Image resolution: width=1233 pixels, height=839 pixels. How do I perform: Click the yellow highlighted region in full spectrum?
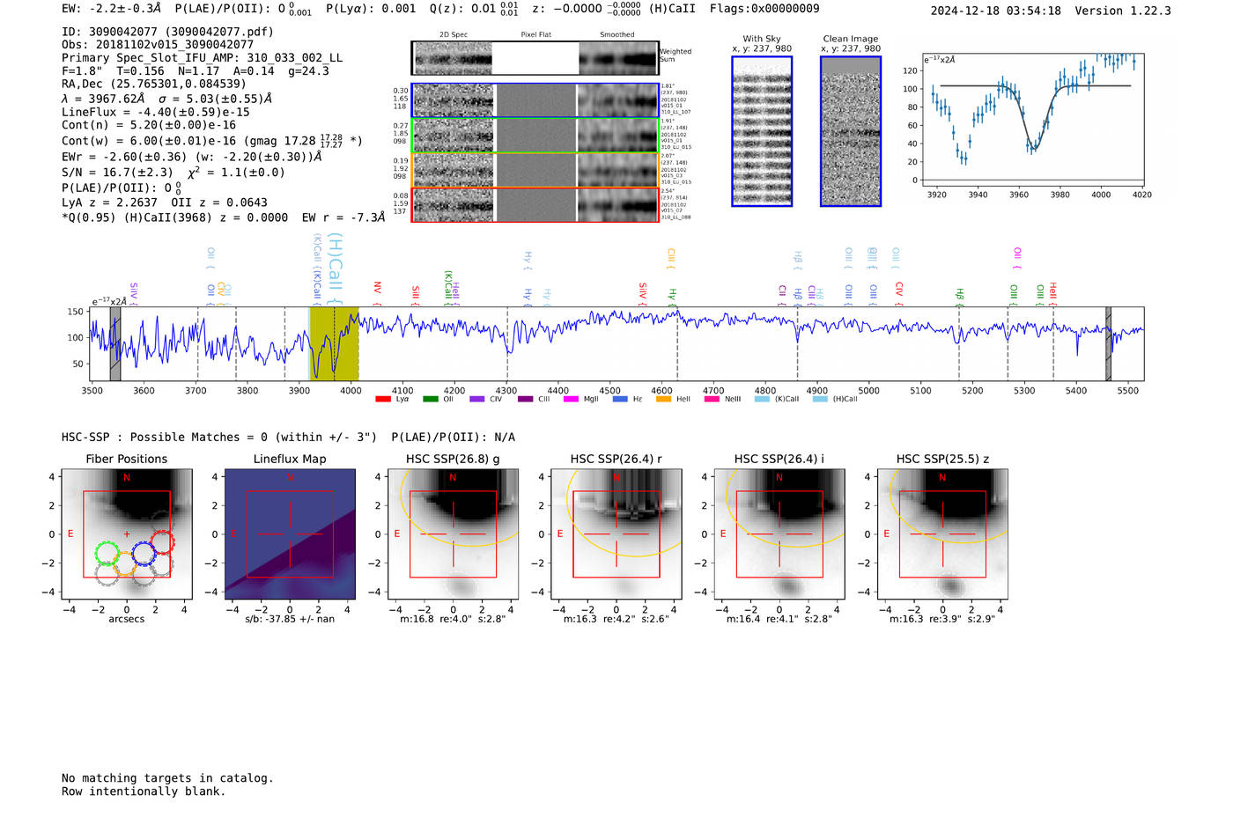(x=335, y=343)
